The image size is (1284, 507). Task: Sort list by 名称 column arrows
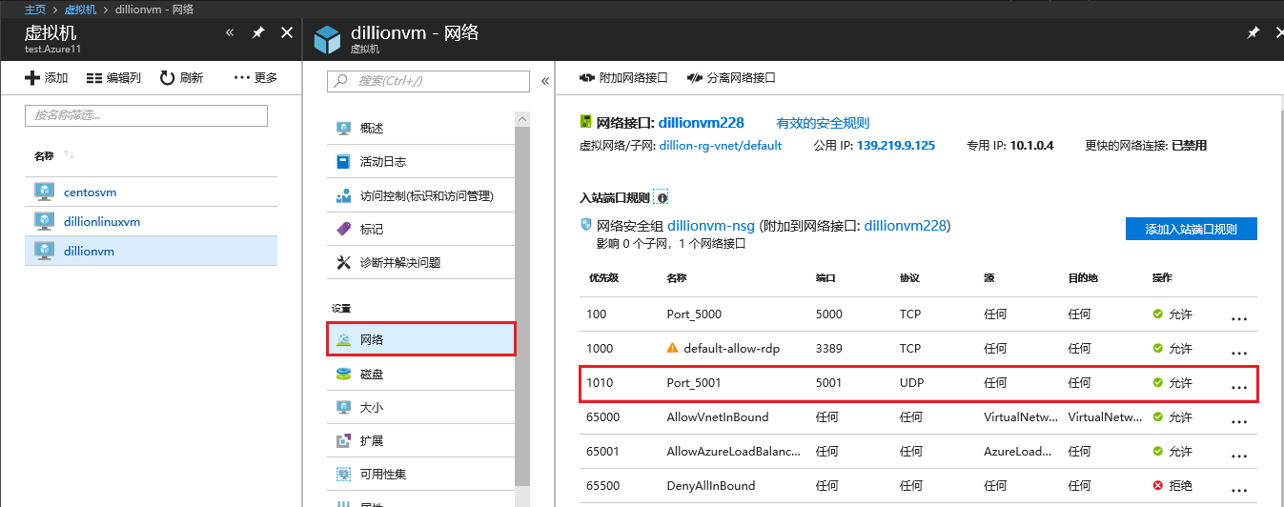pyautogui.click(x=69, y=155)
